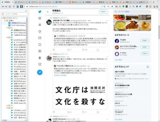
Task: Open the 文化庁は文化を殺すな image
Action: tap(80, 95)
